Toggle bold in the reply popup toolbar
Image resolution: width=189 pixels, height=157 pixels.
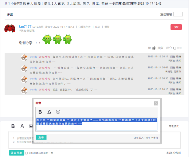pos(40,112)
